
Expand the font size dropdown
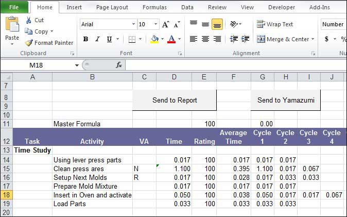[155, 24]
